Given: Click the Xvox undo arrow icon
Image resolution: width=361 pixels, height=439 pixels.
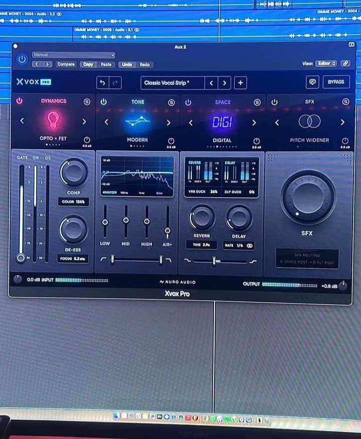Looking at the screenshot, I should 103,83.
